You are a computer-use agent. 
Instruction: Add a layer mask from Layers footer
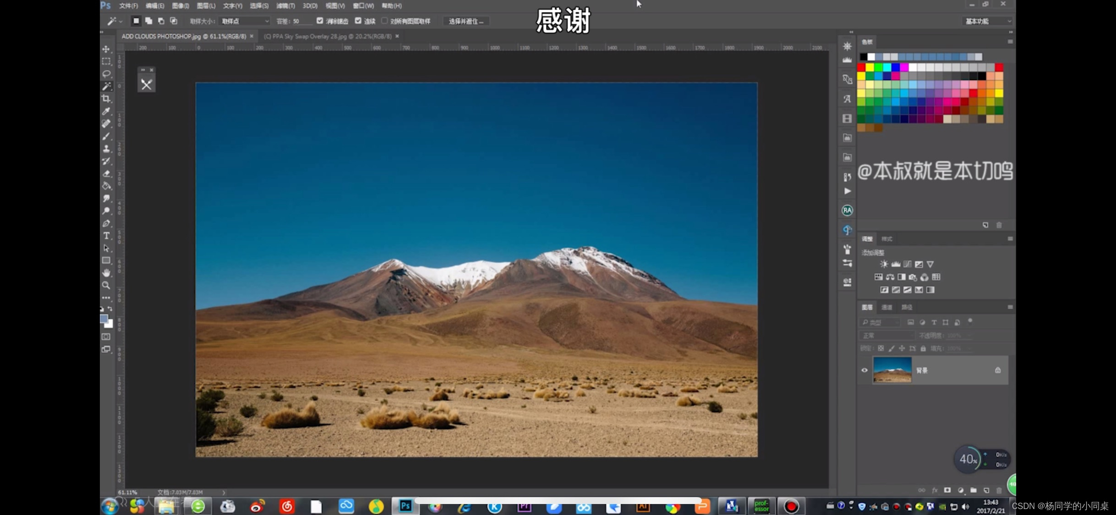click(947, 490)
